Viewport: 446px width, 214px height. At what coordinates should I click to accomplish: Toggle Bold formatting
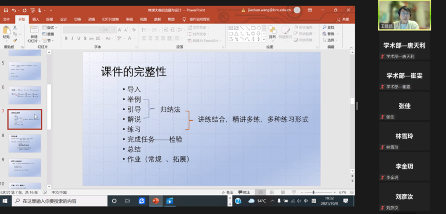pyautogui.click(x=66, y=38)
